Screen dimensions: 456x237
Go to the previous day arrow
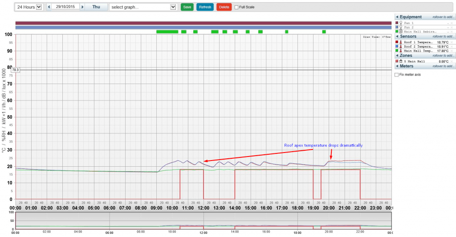[49, 7]
